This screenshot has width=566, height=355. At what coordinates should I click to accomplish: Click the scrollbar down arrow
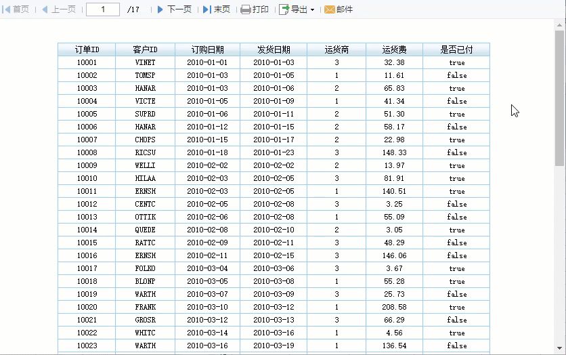pos(559,348)
